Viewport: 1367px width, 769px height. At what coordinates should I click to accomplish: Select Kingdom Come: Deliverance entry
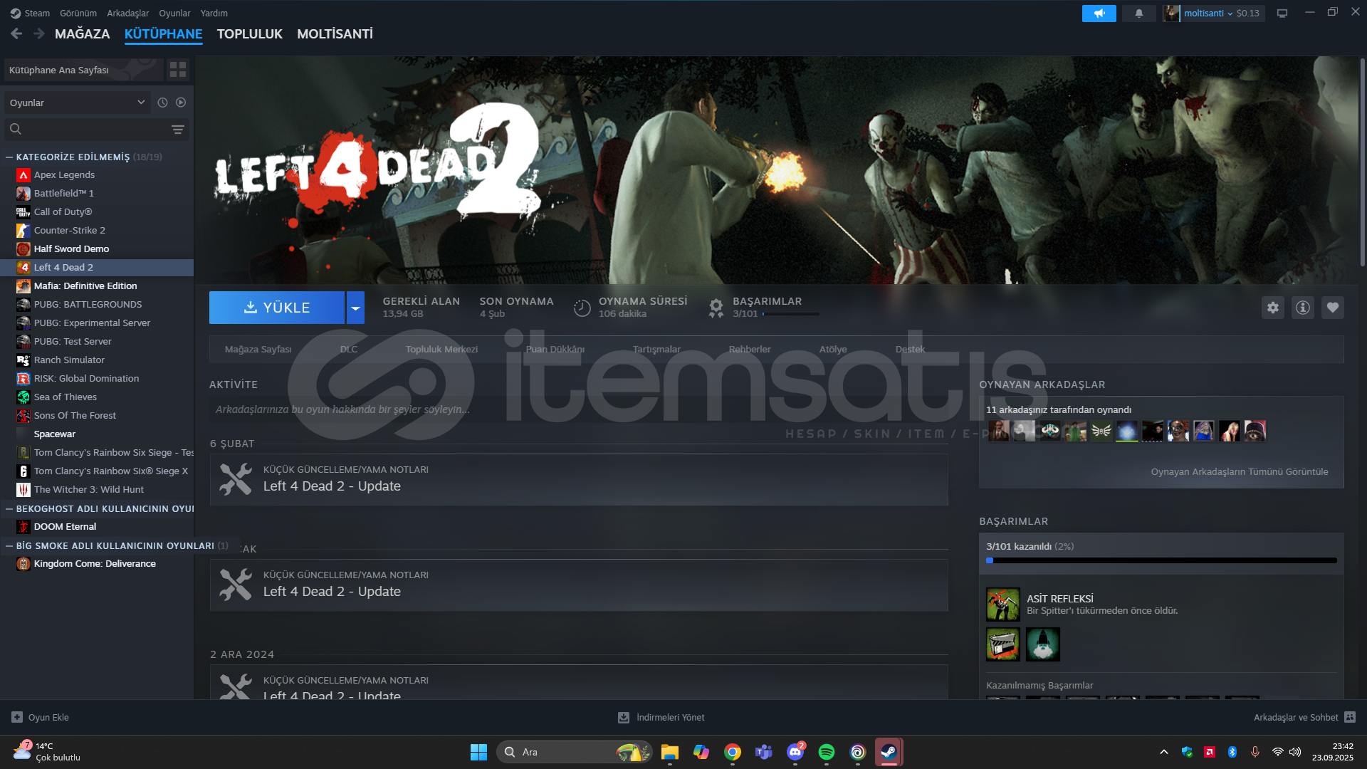point(97,563)
